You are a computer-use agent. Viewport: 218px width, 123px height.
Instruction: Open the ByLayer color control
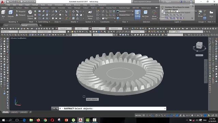(9, 32)
